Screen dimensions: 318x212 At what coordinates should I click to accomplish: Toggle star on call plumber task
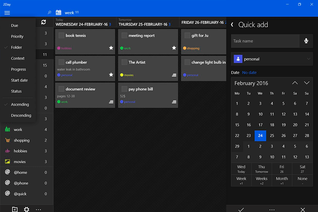pyautogui.click(x=111, y=75)
